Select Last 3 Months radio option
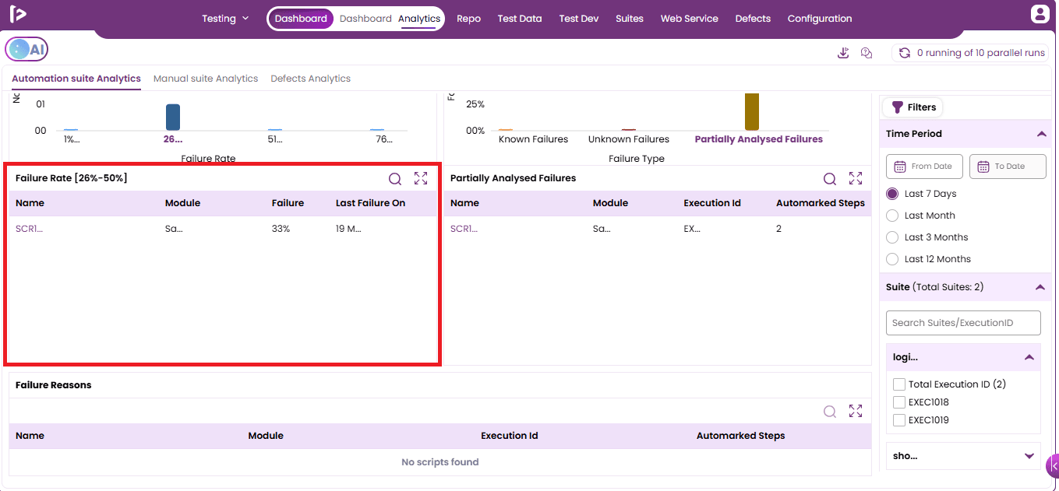The width and height of the screenshot is (1059, 491). click(892, 237)
